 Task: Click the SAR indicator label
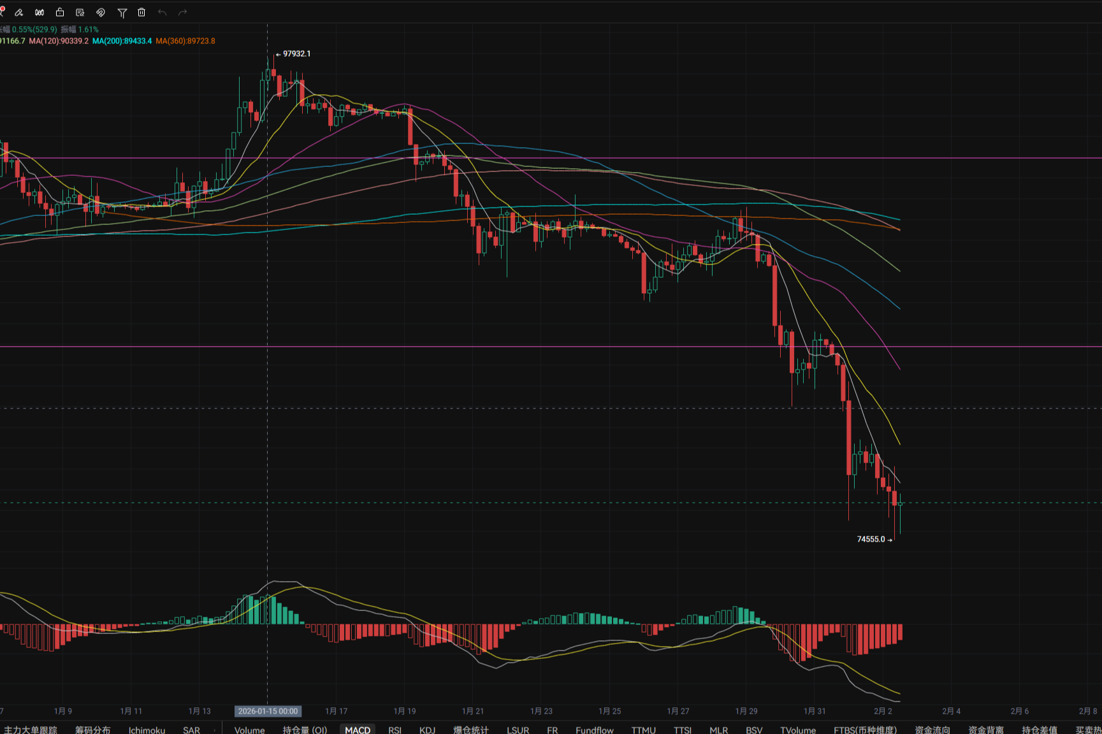click(x=191, y=730)
